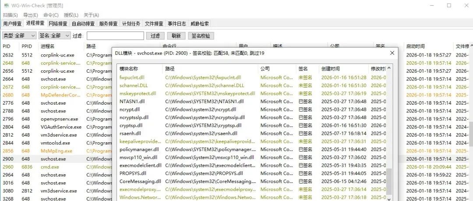Viewport: 473px width, 201px height.
Task: Select the MpDefenderCor... process row
Action: (x=56, y=95)
